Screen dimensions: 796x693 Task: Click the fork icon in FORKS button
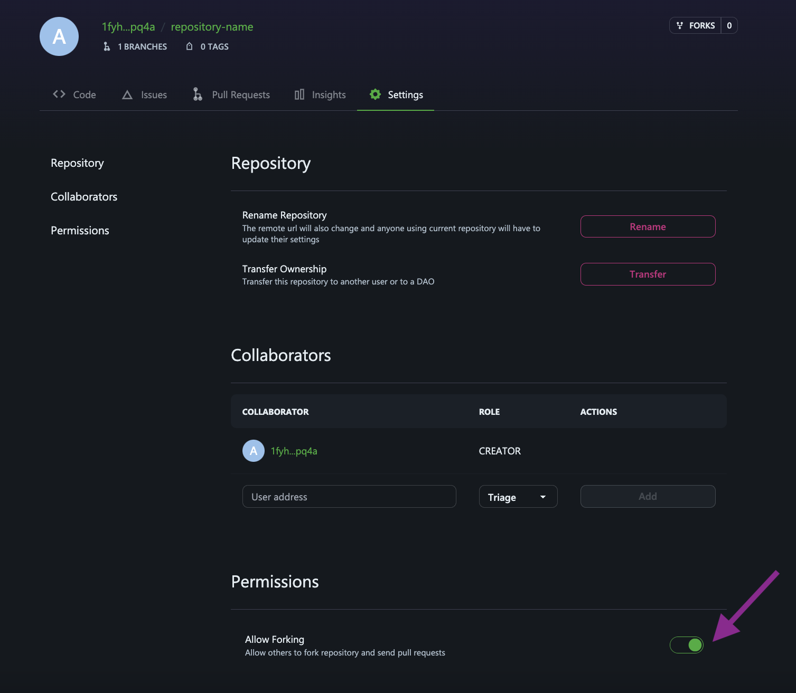pos(680,25)
